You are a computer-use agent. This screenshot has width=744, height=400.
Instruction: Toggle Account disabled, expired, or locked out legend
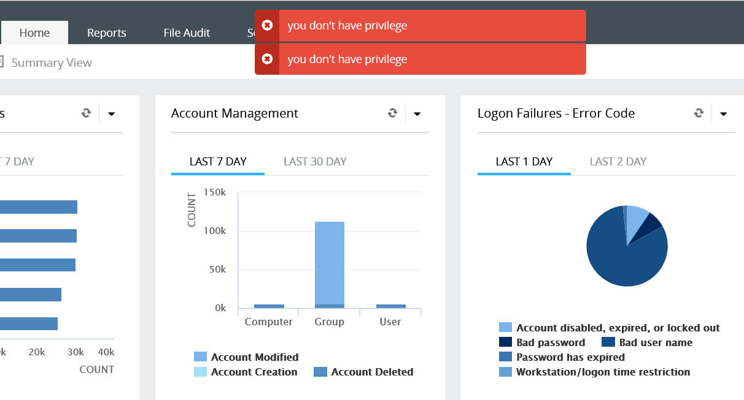click(x=610, y=328)
